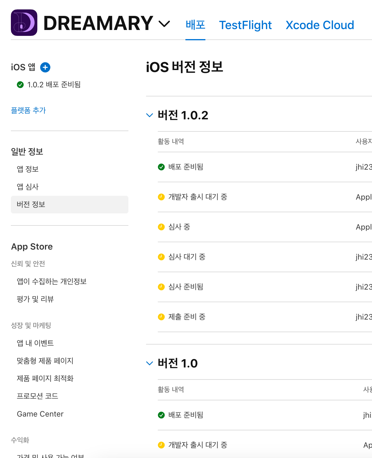Click the green check icon in the 버전 1.0 activity list
This screenshot has width=372, height=458.
pos(161,415)
